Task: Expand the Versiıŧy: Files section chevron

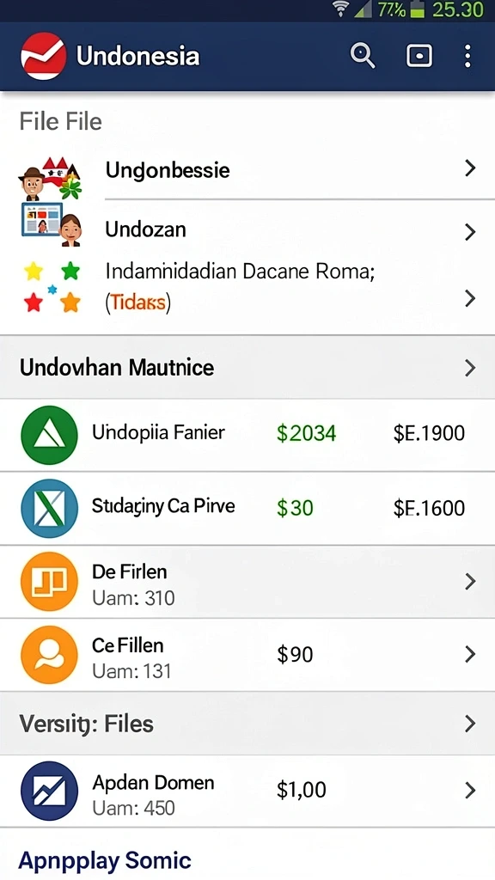Action: pos(470,724)
